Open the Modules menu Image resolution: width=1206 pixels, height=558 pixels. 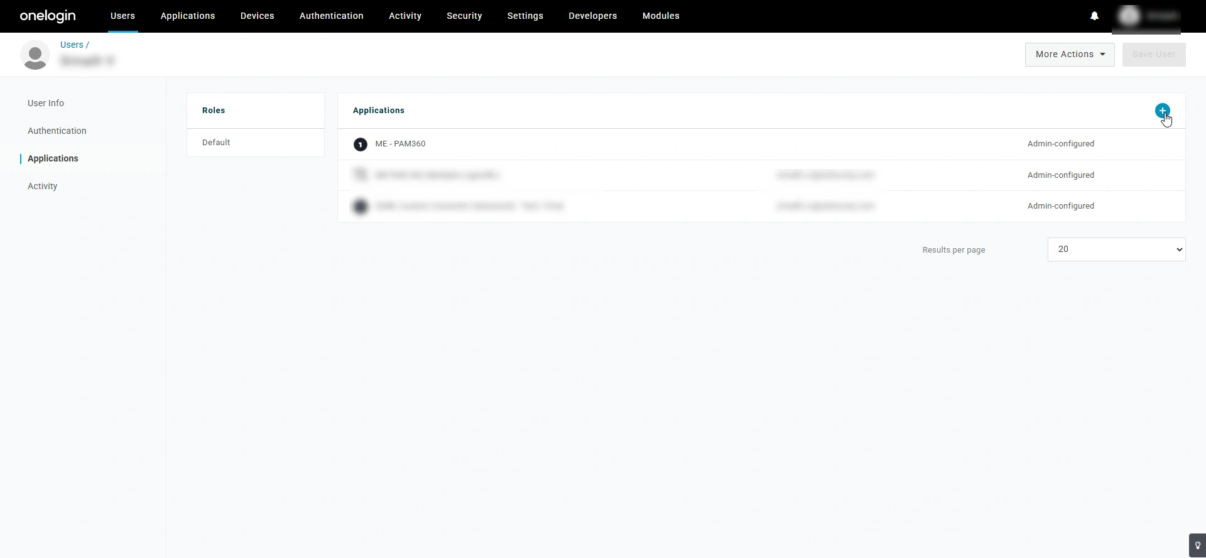pos(661,16)
